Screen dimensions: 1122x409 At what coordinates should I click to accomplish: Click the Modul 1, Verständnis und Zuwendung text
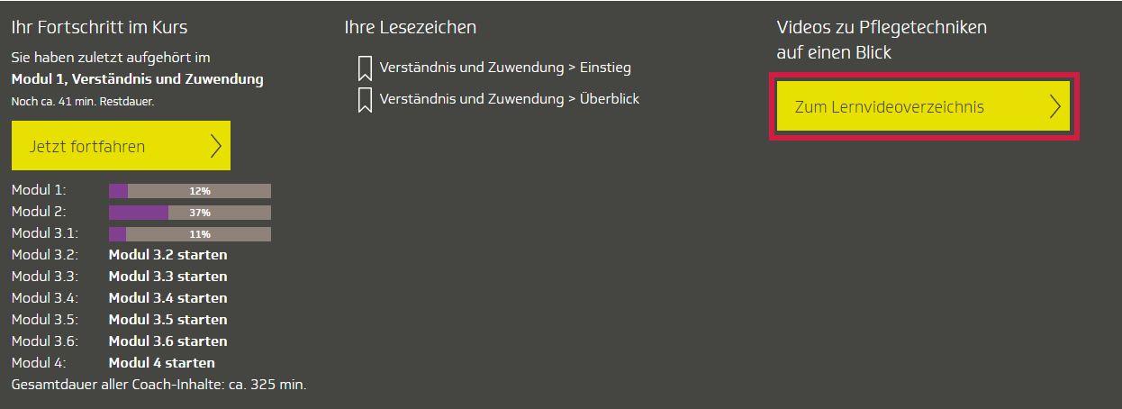tap(137, 79)
